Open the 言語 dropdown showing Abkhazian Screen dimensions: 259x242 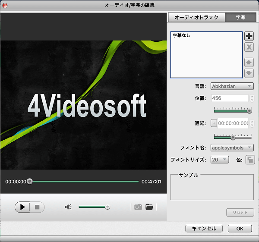click(232, 86)
